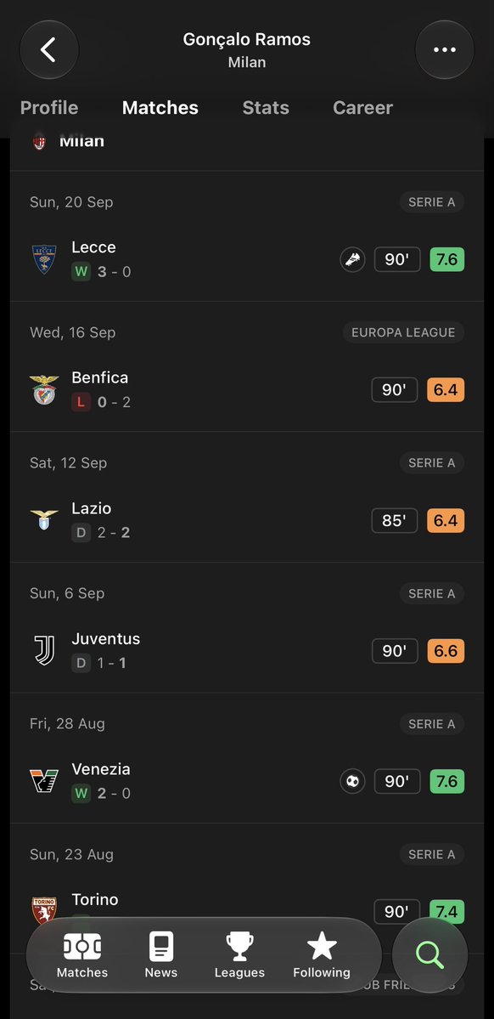Switch to the Stats tab

266,108
